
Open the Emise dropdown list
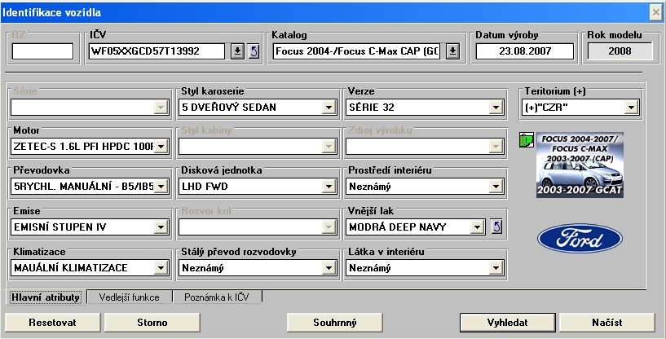point(161,227)
